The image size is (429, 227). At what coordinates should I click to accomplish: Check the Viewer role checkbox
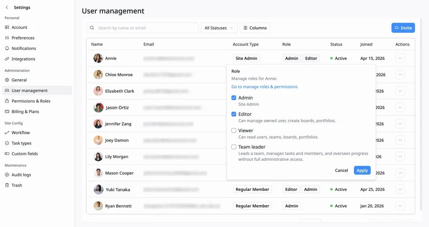click(x=234, y=130)
